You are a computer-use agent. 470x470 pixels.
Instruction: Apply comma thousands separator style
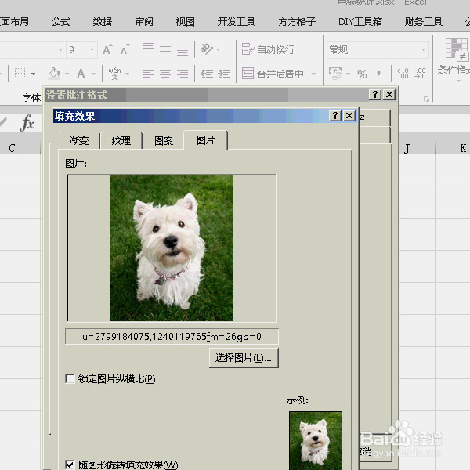(379, 74)
